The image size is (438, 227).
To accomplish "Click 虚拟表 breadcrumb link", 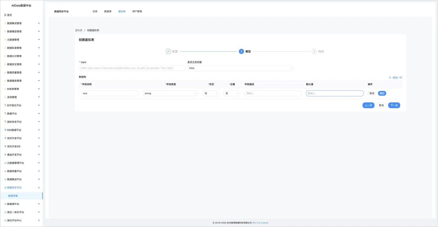I will (x=79, y=30).
